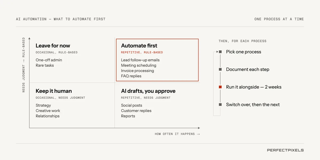
Task: Click the 'REPETITIVE, NEEDS JUDGMENT' label
Action: tap(146, 98)
